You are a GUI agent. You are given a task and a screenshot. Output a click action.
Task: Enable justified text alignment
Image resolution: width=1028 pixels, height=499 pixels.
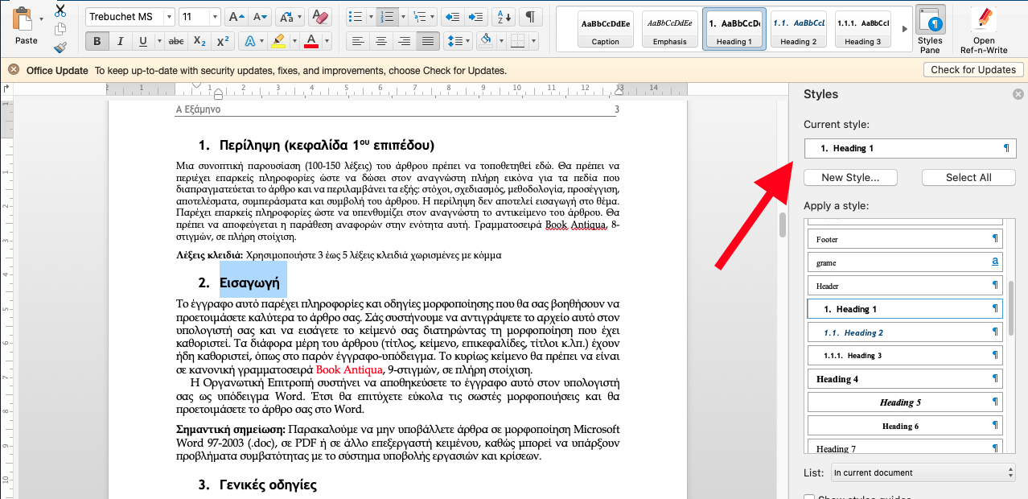pyautogui.click(x=427, y=42)
